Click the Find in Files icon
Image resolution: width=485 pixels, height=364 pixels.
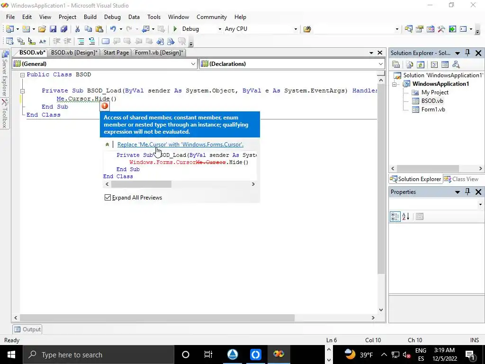[x=307, y=29]
